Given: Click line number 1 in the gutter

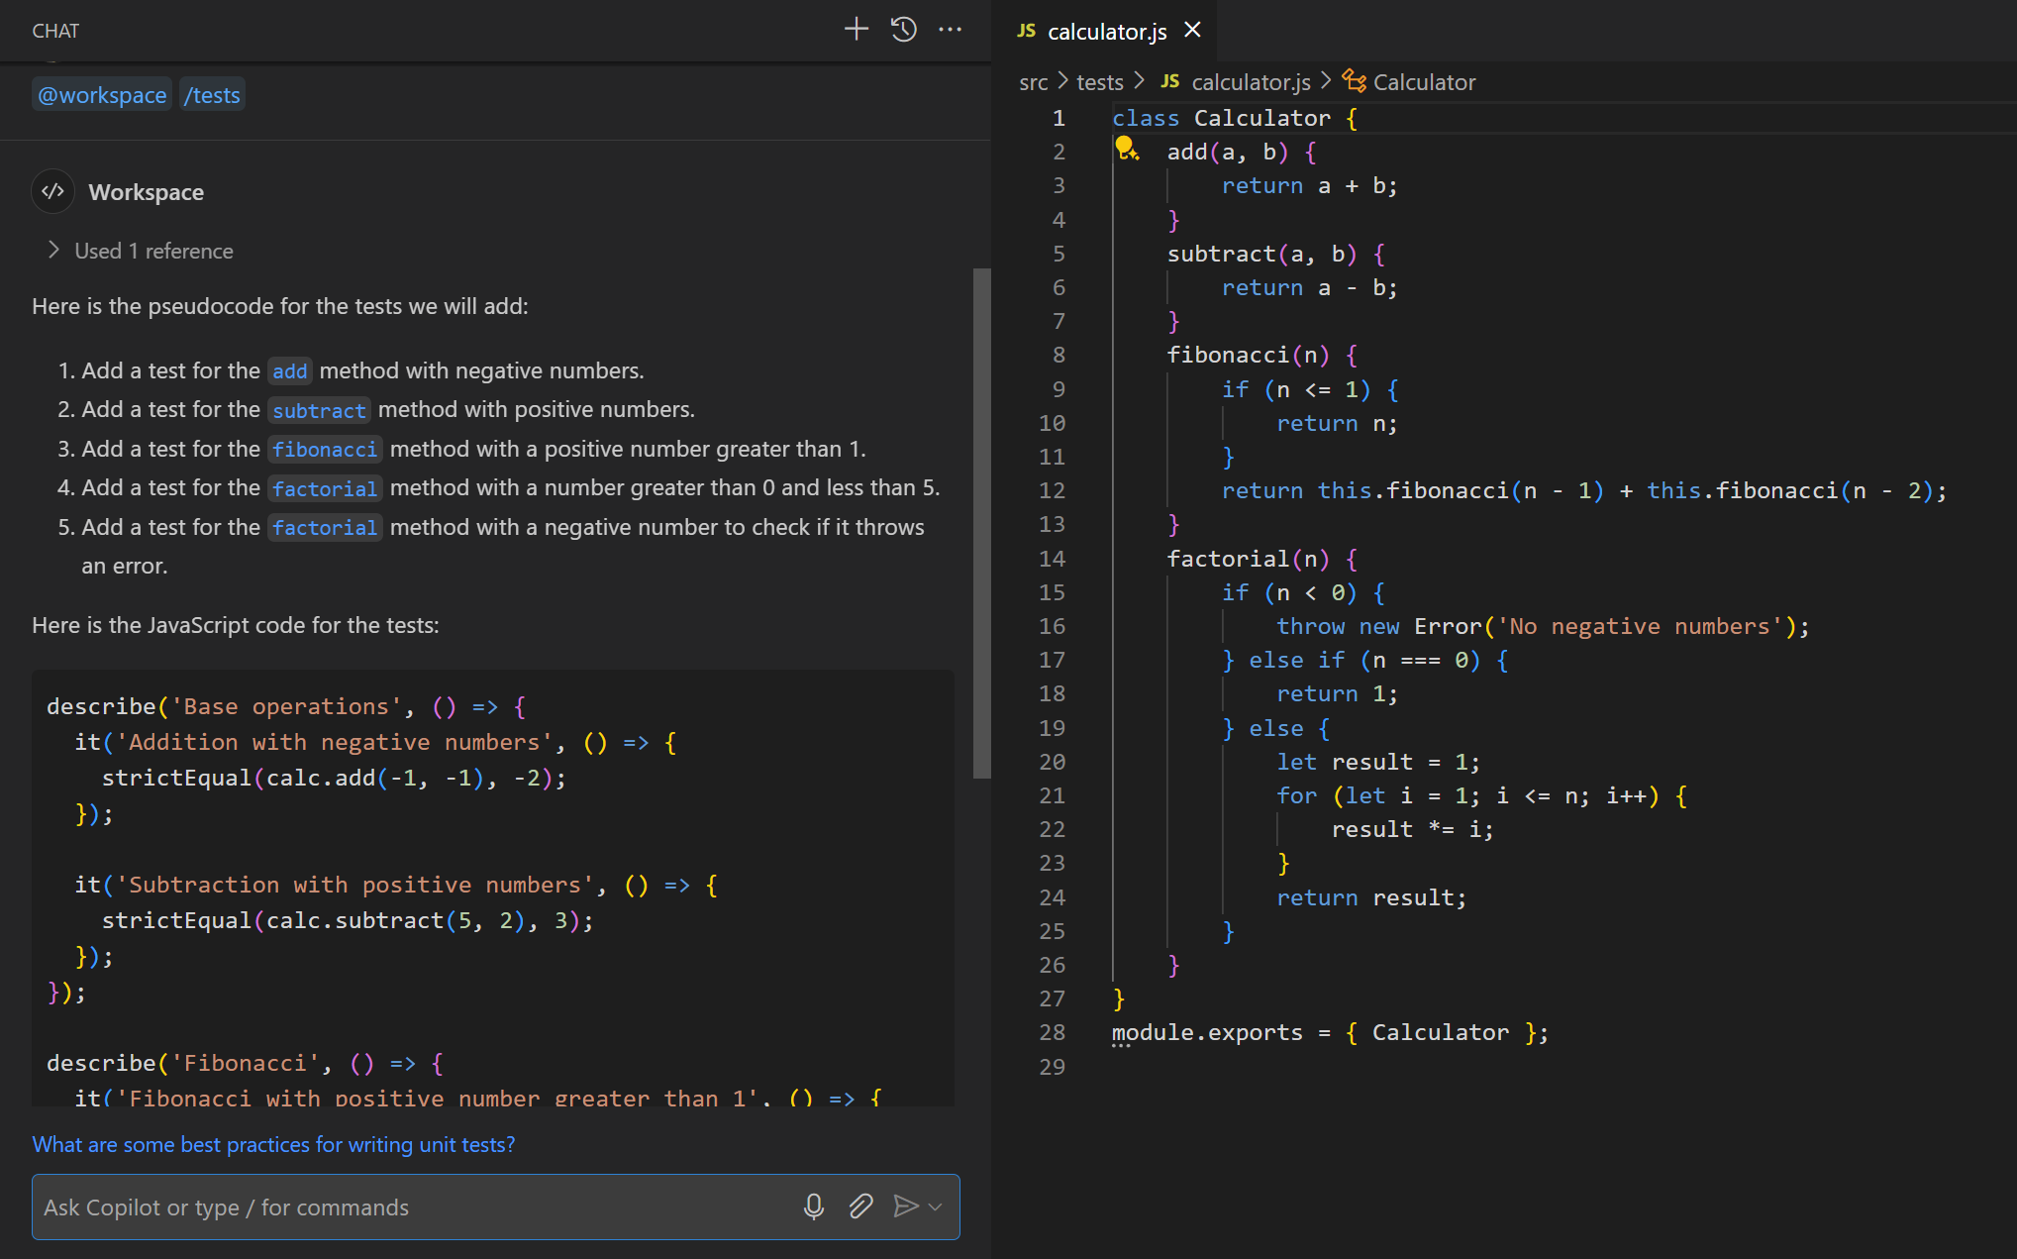Looking at the screenshot, I should [x=1059, y=118].
